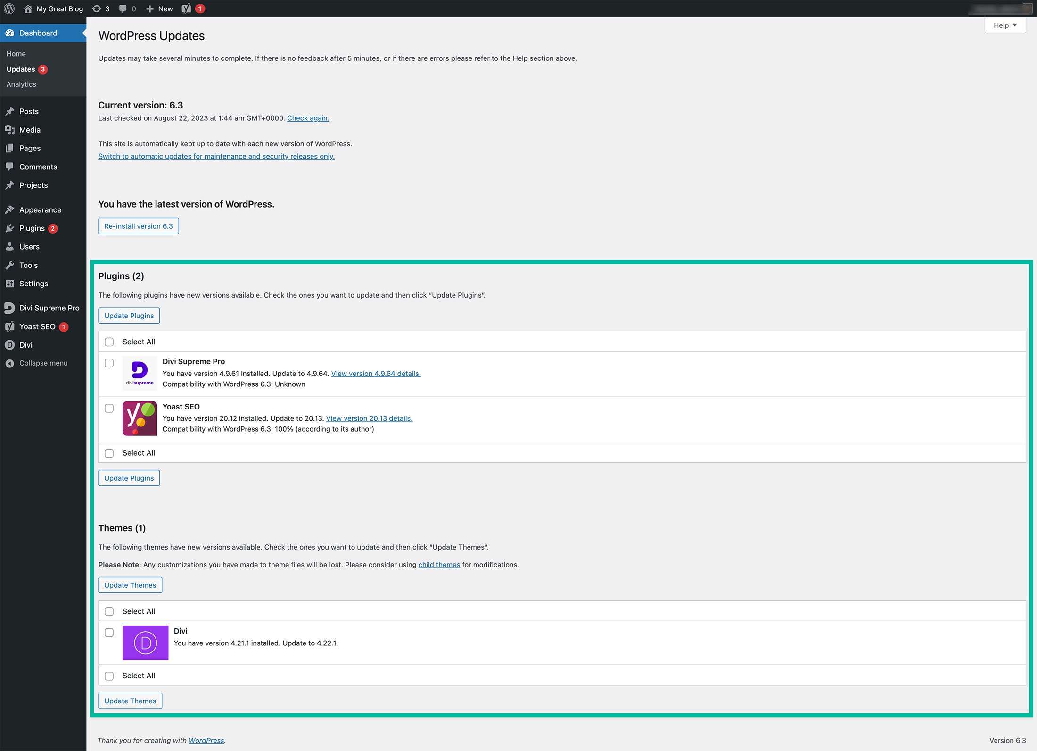Open the comments bubble icon in admin bar
This screenshot has height=751, width=1037.
123,8
